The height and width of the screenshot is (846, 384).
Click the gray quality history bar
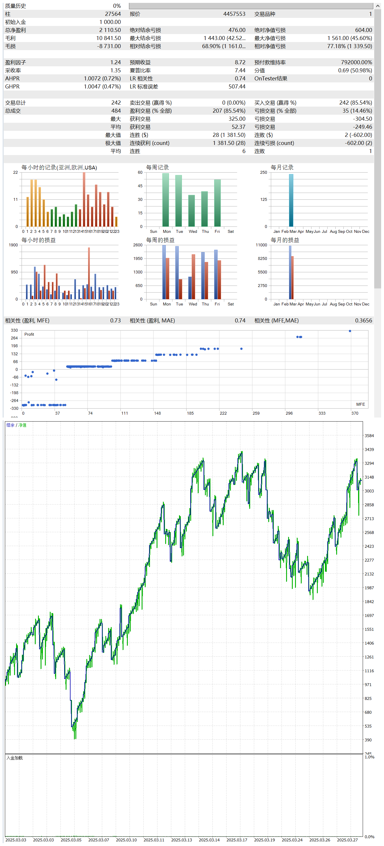point(251,6)
